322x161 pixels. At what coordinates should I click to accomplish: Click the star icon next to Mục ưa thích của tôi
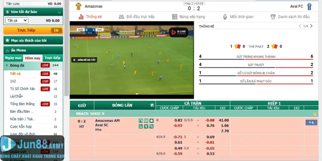click(x=7, y=40)
